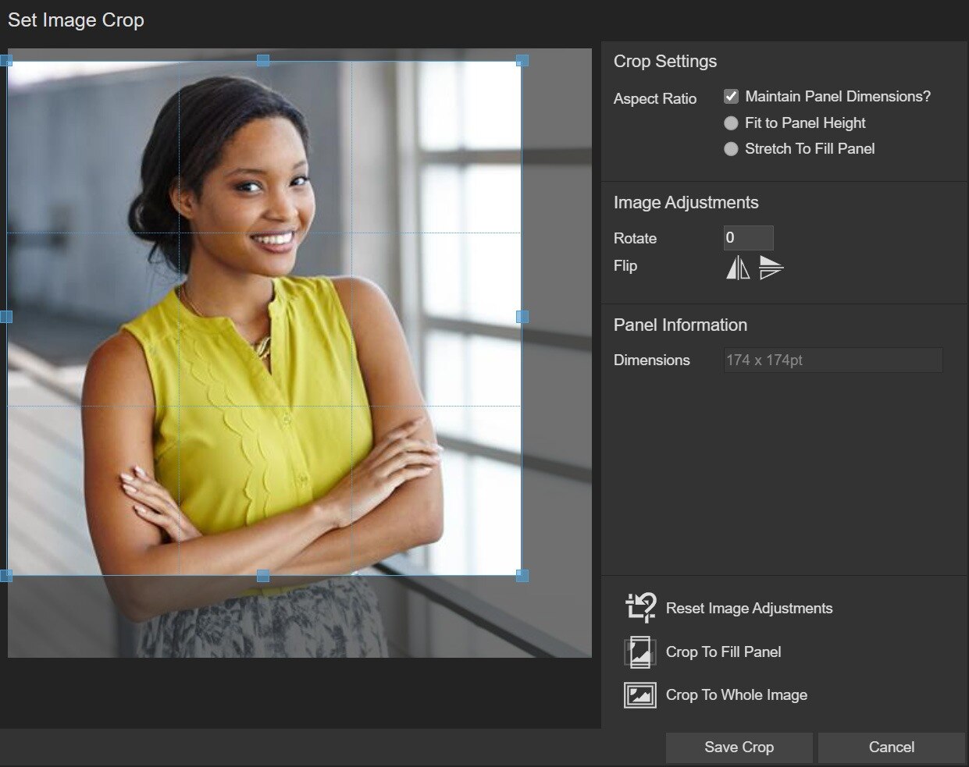The height and width of the screenshot is (767, 969).
Task: Select Stretch To Fill Panel option
Action: (731, 149)
